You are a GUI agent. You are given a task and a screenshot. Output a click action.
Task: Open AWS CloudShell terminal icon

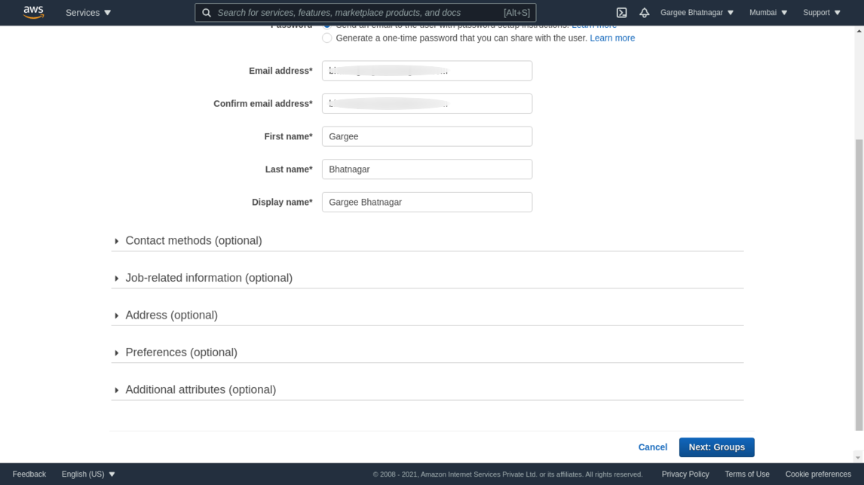tap(621, 13)
